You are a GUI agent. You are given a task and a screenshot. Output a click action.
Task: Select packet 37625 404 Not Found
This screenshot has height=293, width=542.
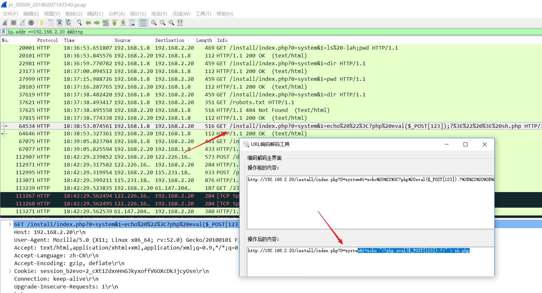click(x=271, y=110)
